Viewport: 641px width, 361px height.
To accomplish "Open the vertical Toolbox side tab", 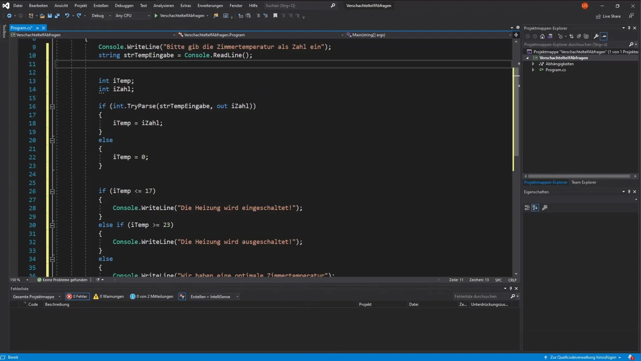I will point(4,31).
